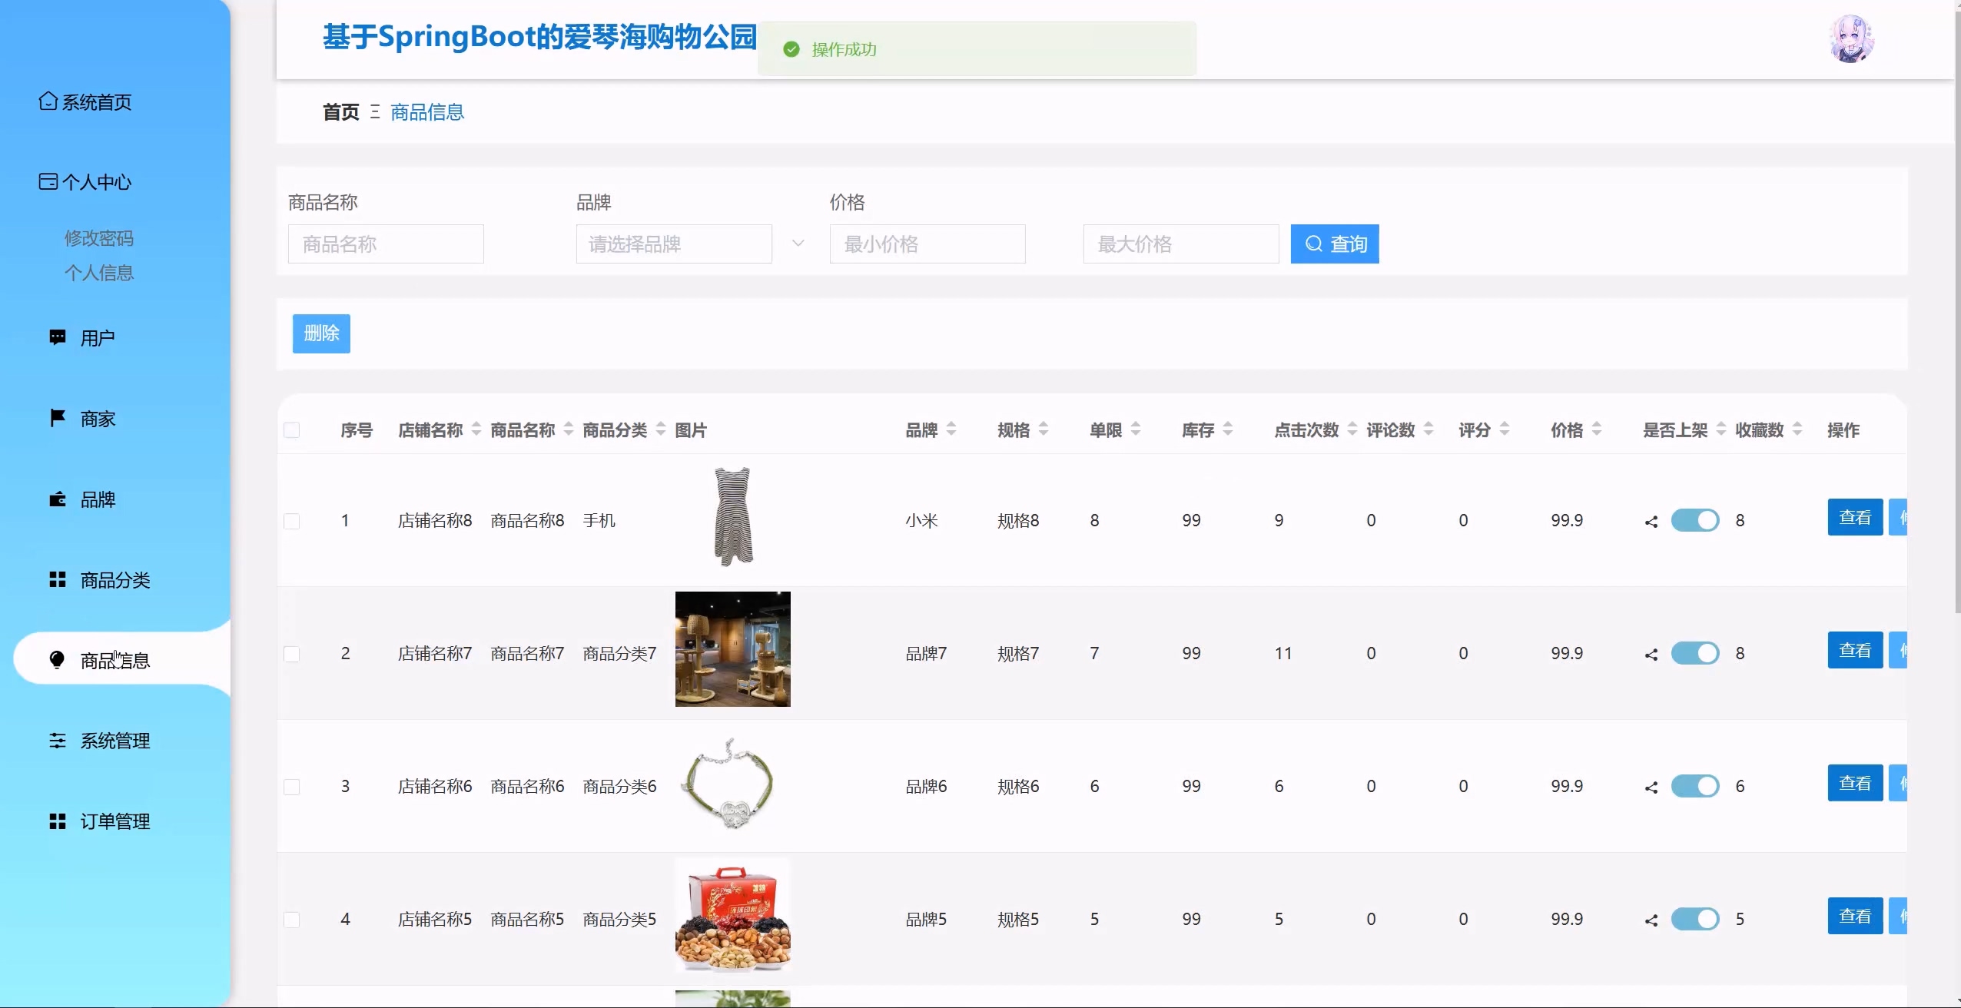Toggle 是否上架 switch for 商品名称8
1961x1008 pixels.
click(1695, 520)
